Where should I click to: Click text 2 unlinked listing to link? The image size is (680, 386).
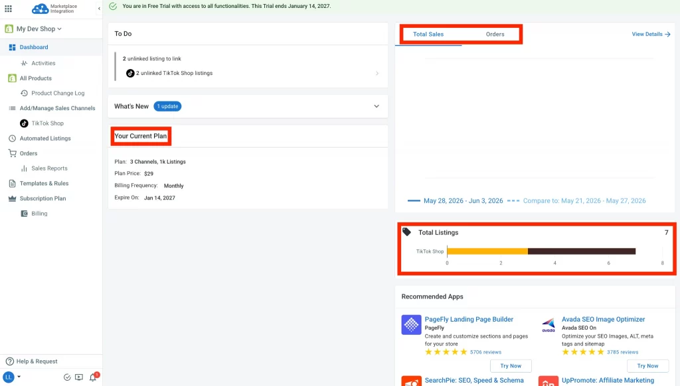coord(152,59)
